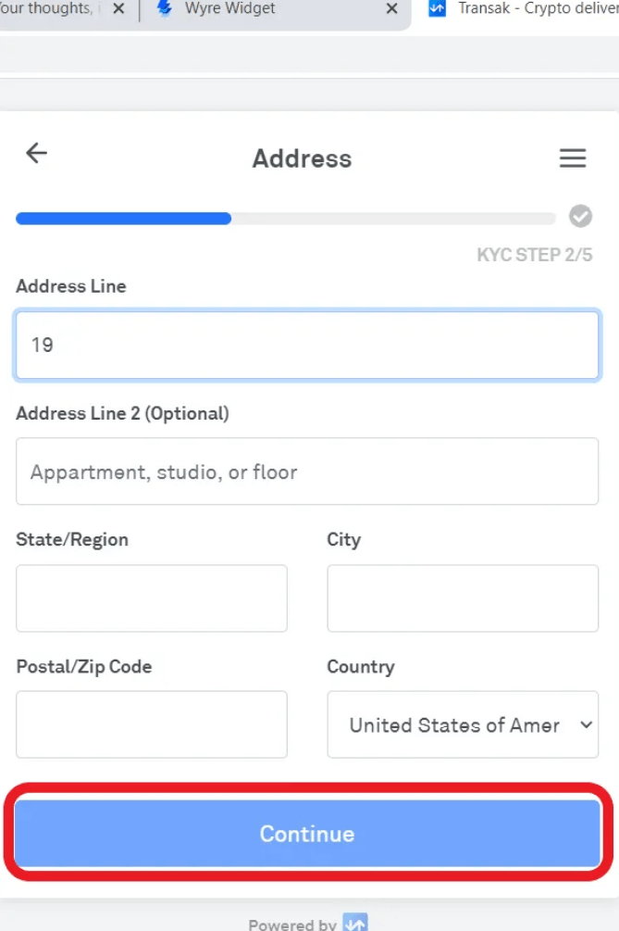
Task: Click the 'Address Line 2 (Optional)' label
Action: click(122, 413)
